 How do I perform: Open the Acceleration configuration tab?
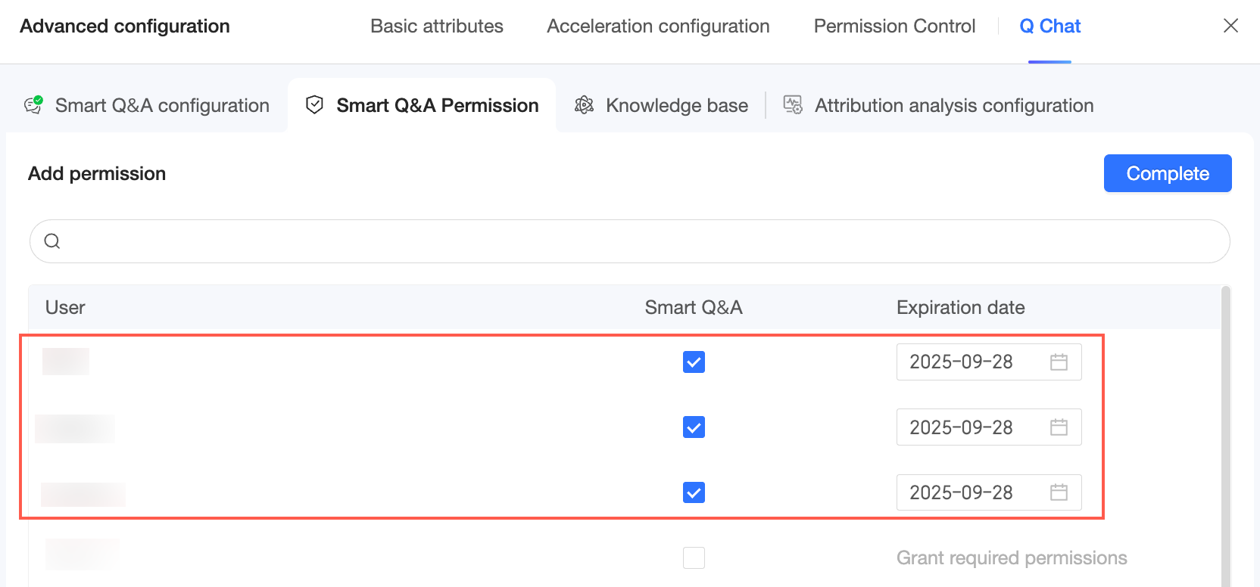658,26
